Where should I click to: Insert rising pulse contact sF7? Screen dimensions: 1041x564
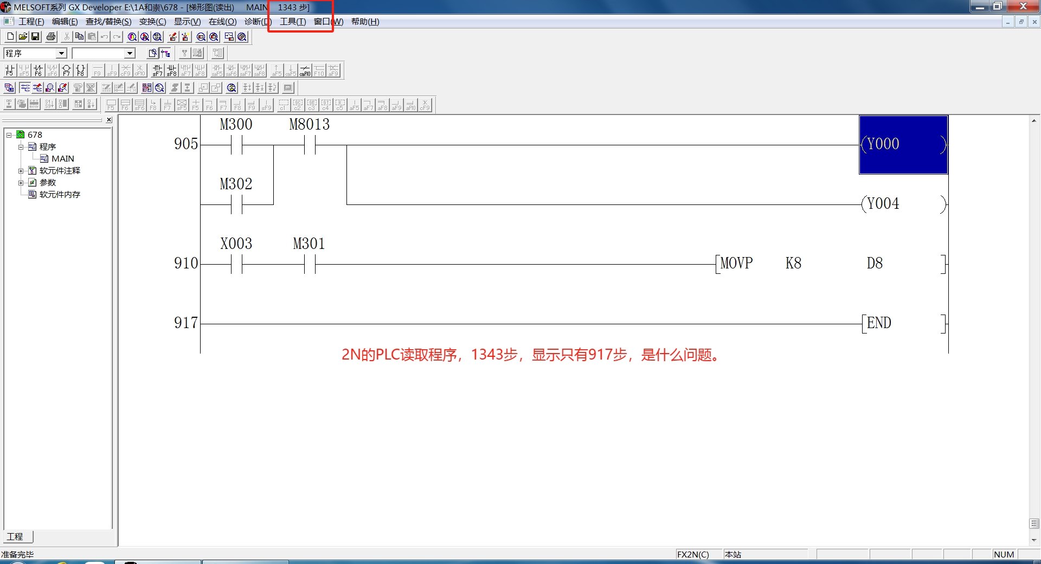point(157,70)
